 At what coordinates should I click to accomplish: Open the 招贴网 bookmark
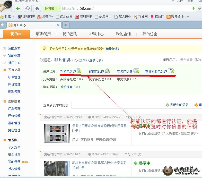[157, 17]
